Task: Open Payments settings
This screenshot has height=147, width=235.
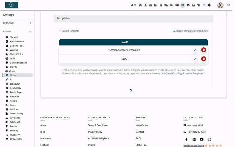Action: point(15,118)
